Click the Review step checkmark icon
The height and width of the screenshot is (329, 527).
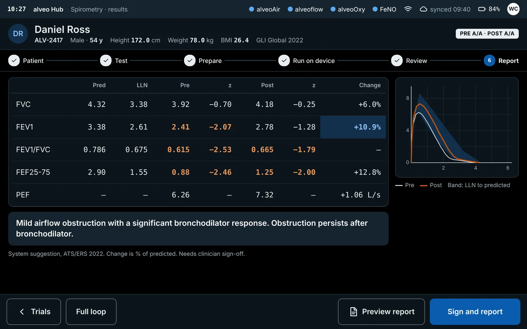coord(397,60)
